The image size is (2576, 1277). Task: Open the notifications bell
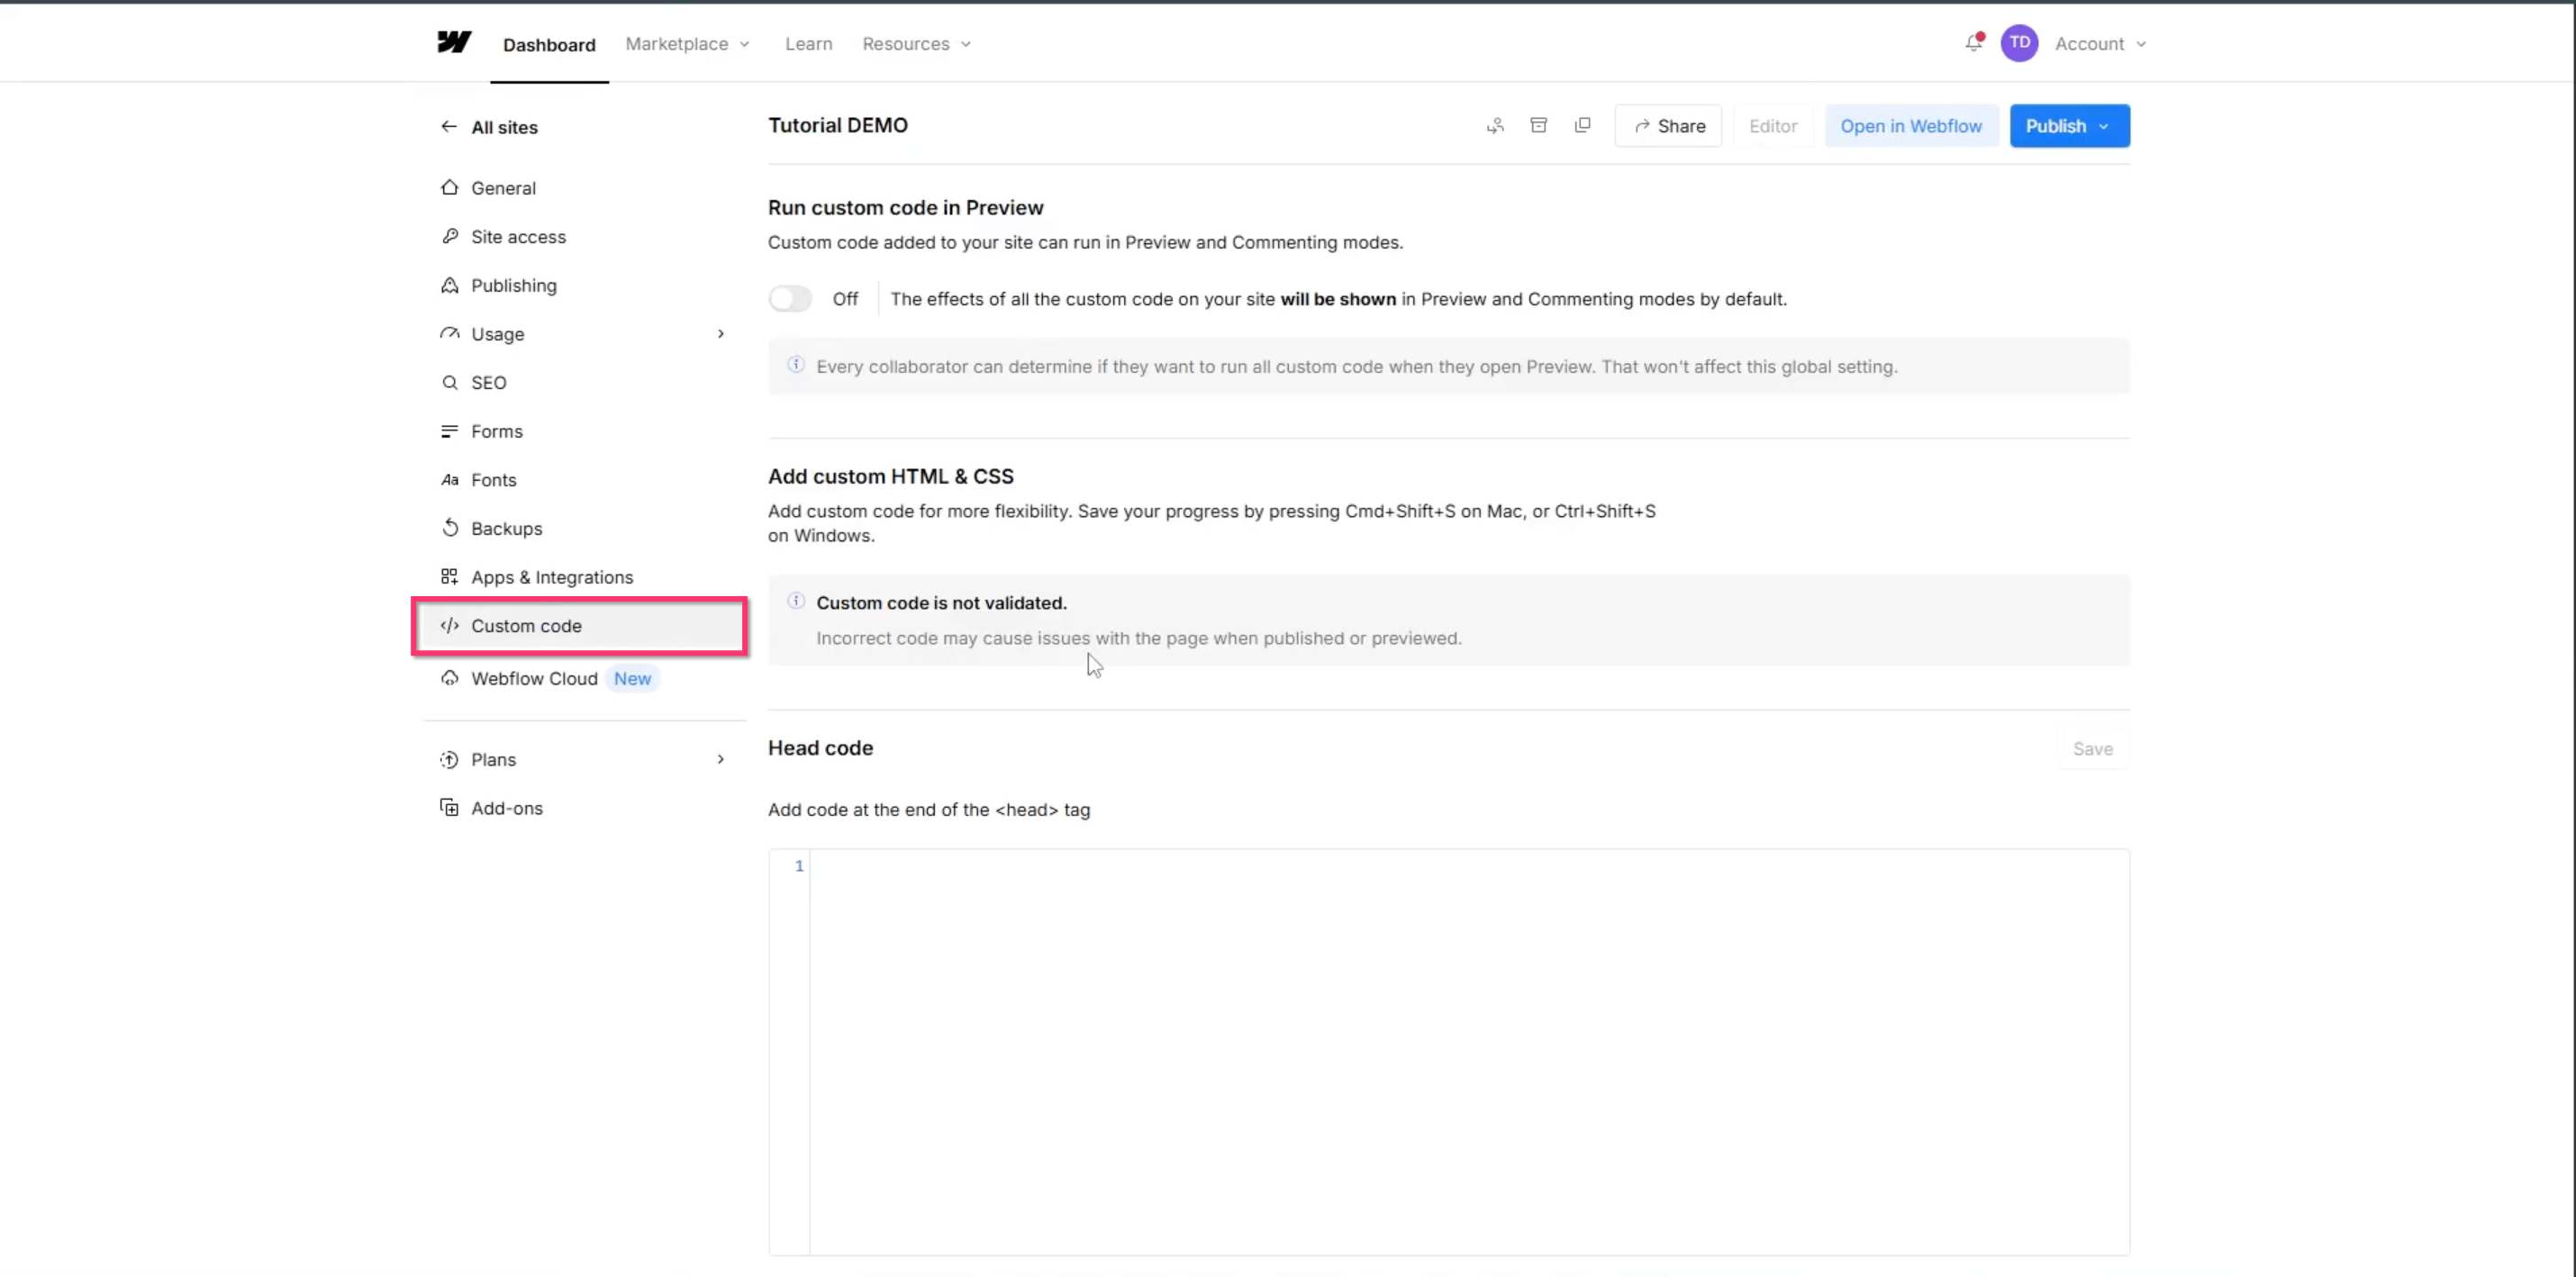coord(1973,43)
